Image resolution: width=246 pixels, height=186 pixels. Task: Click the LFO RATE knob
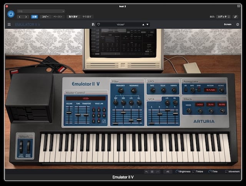153,90
